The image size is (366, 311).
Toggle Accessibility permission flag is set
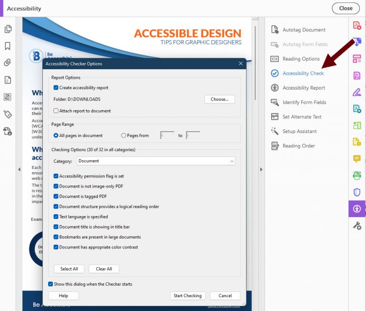click(x=56, y=176)
